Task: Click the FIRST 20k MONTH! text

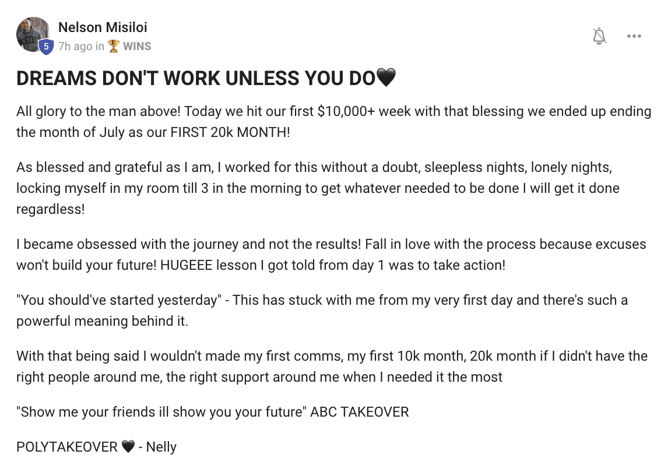Action: click(230, 132)
